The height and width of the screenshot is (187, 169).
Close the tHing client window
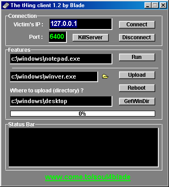[x=163, y=6]
